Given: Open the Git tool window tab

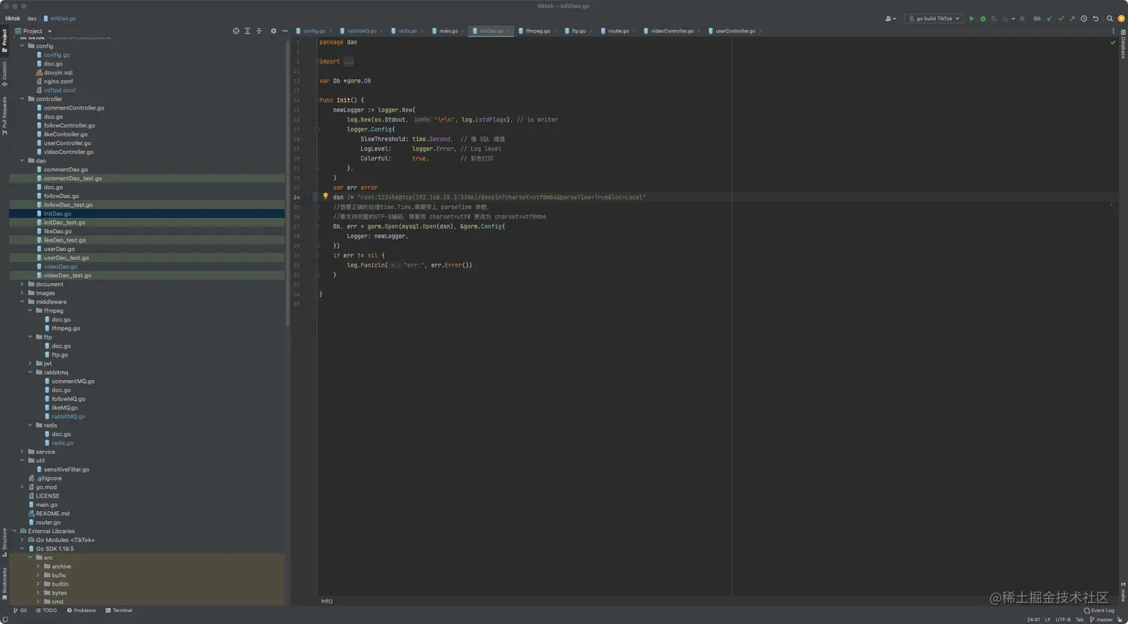Looking at the screenshot, I should [x=20, y=610].
